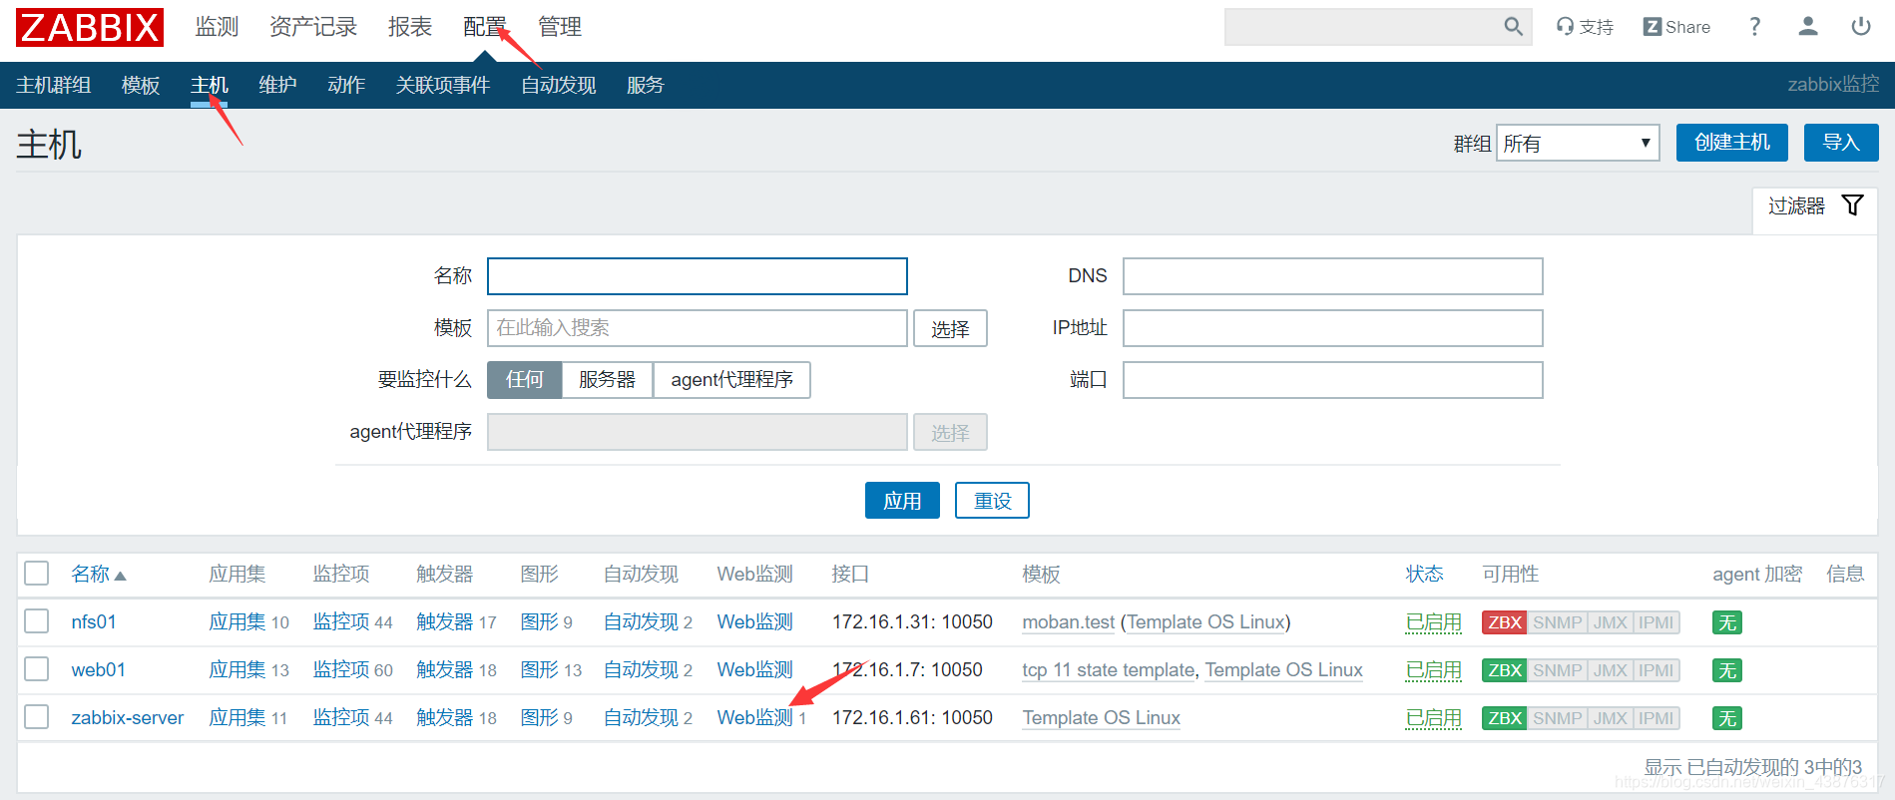Go to 维护 submenu
This screenshot has height=800, width=1895.
pos(277,86)
